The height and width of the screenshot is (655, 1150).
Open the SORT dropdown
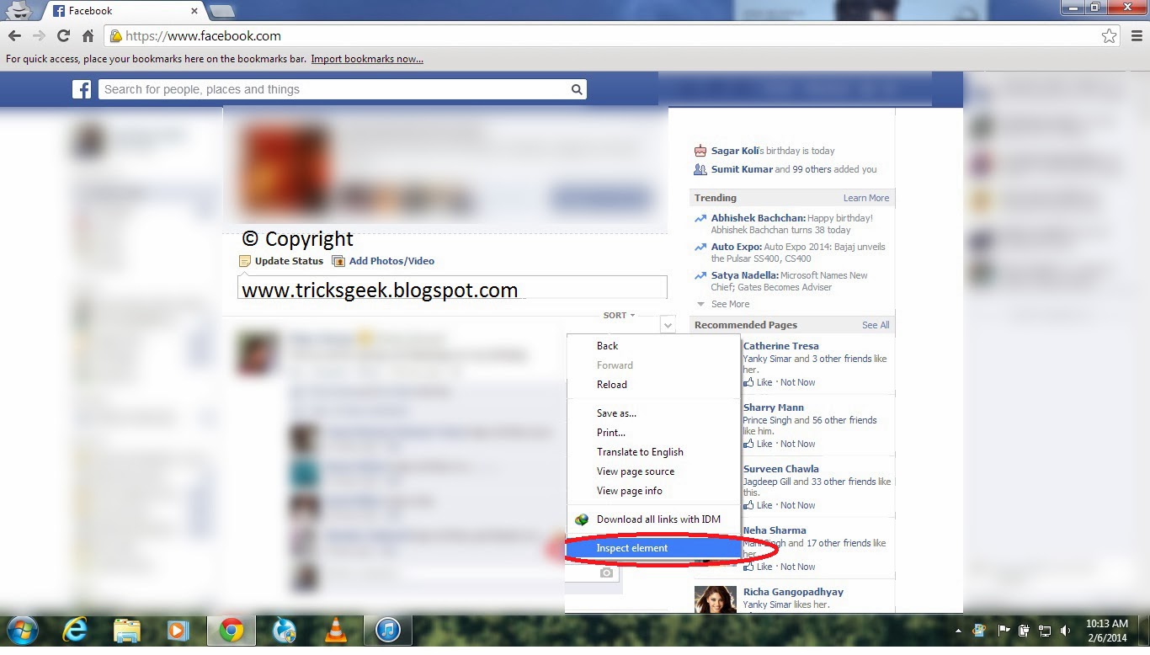click(x=619, y=316)
